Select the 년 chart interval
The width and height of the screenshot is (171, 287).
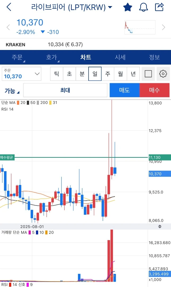pos(133,74)
